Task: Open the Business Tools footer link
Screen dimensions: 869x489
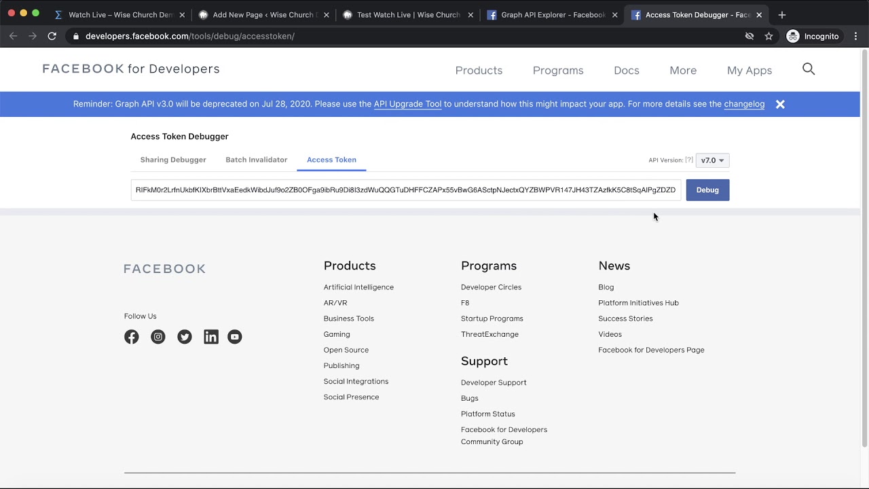Action: pos(349,319)
